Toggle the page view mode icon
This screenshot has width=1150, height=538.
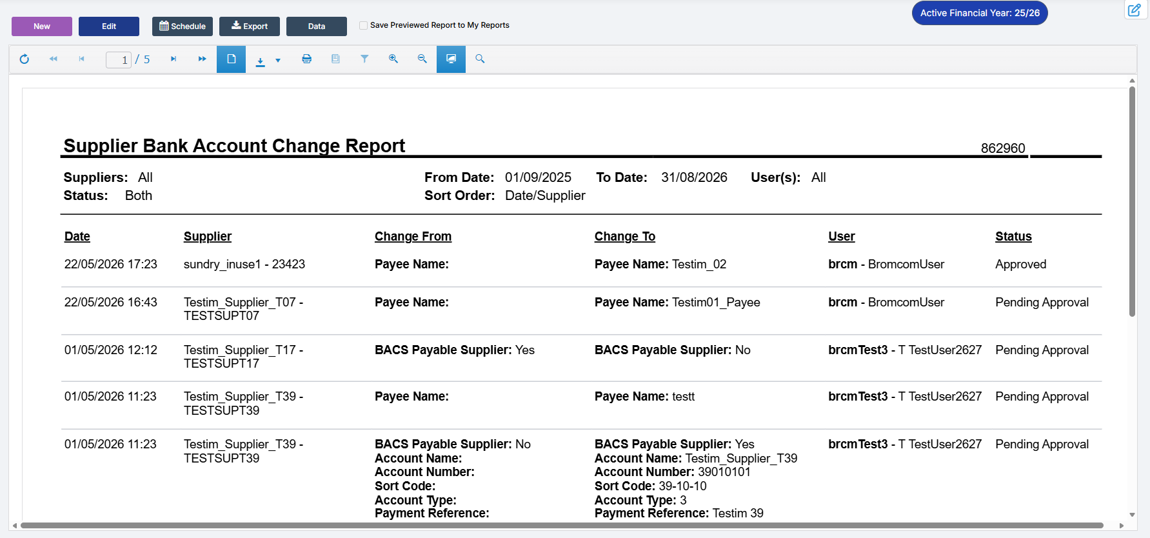(231, 59)
